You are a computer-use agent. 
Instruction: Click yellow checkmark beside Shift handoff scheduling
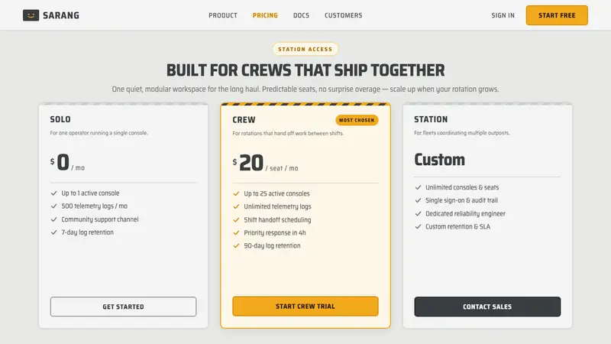[236, 219]
